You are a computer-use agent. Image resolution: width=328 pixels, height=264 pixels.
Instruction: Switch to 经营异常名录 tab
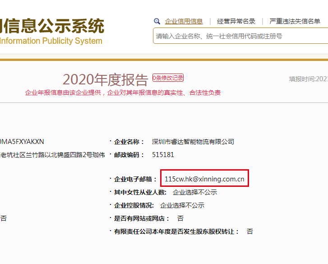pos(236,21)
